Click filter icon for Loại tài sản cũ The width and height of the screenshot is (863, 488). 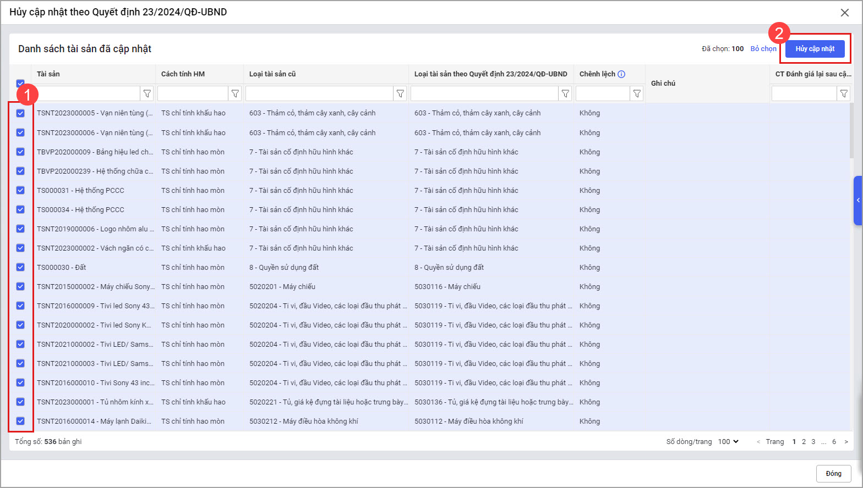click(x=400, y=94)
